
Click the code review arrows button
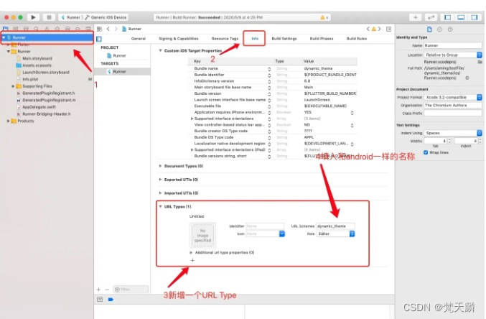[431, 17]
